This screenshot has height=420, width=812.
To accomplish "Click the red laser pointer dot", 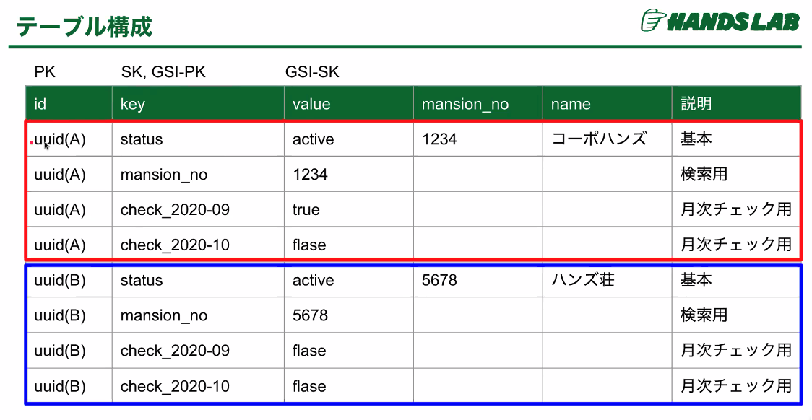I will (x=32, y=141).
